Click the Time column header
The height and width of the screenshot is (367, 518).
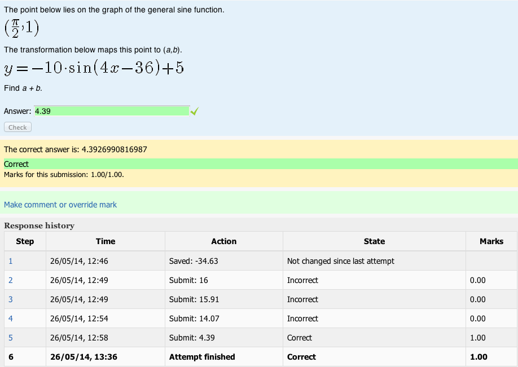(106, 241)
